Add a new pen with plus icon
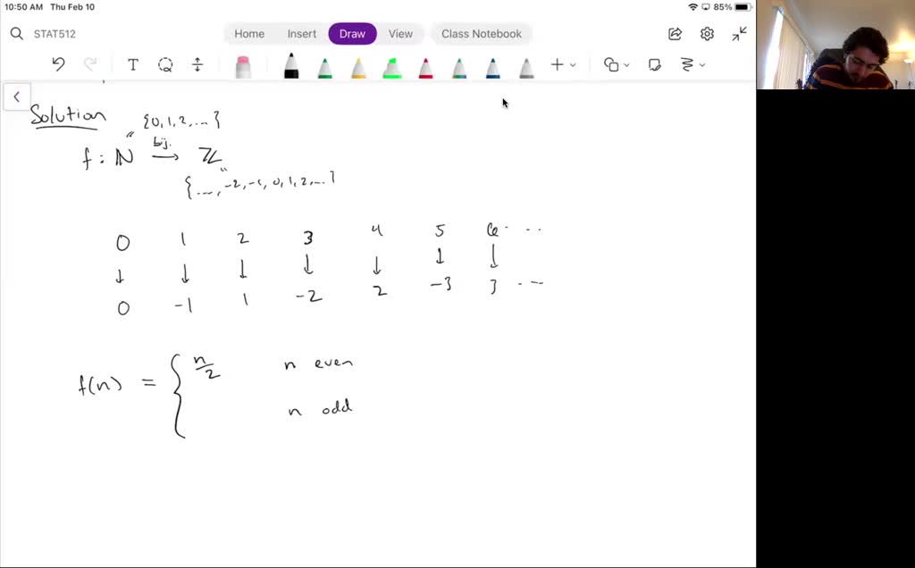The width and height of the screenshot is (915, 568). pos(557,64)
